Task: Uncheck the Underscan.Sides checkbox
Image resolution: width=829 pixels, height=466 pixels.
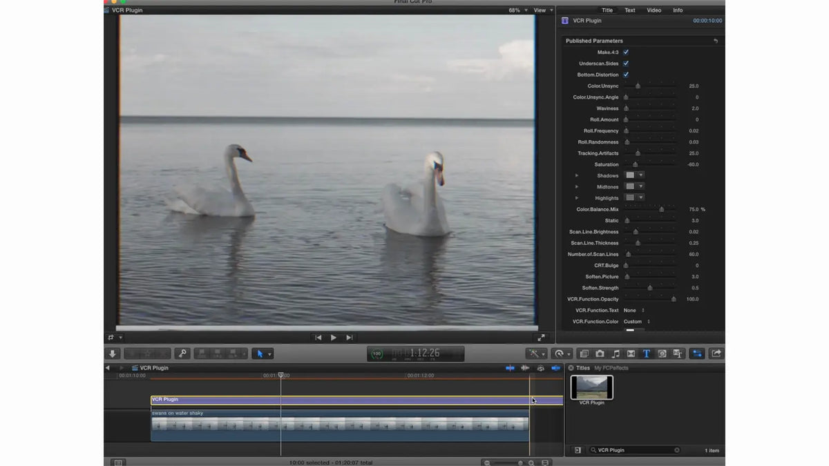Action: (626, 64)
